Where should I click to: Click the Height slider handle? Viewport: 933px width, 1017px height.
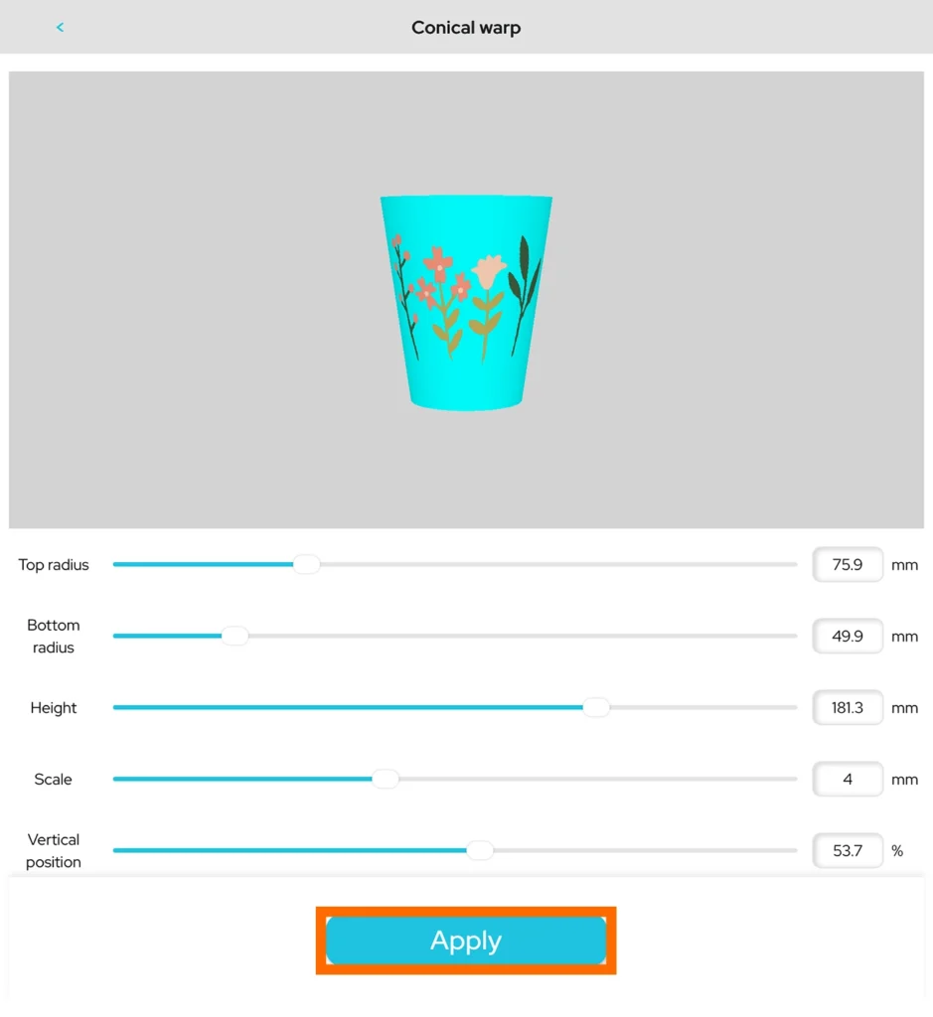pos(595,707)
